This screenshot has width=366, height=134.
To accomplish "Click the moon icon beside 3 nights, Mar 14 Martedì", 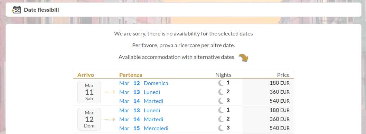I will click(221, 101).
